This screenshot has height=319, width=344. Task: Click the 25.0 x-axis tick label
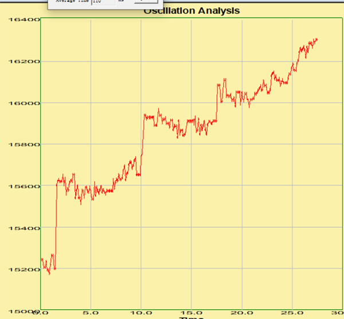pos(292,313)
